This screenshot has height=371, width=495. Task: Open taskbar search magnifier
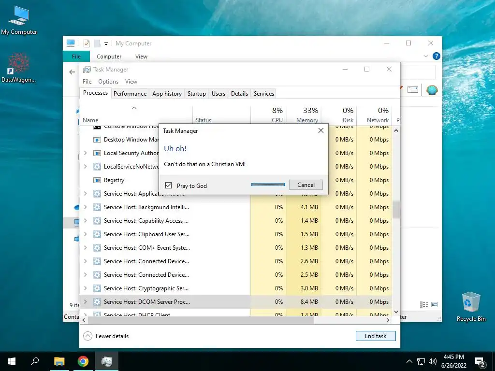click(x=35, y=361)
